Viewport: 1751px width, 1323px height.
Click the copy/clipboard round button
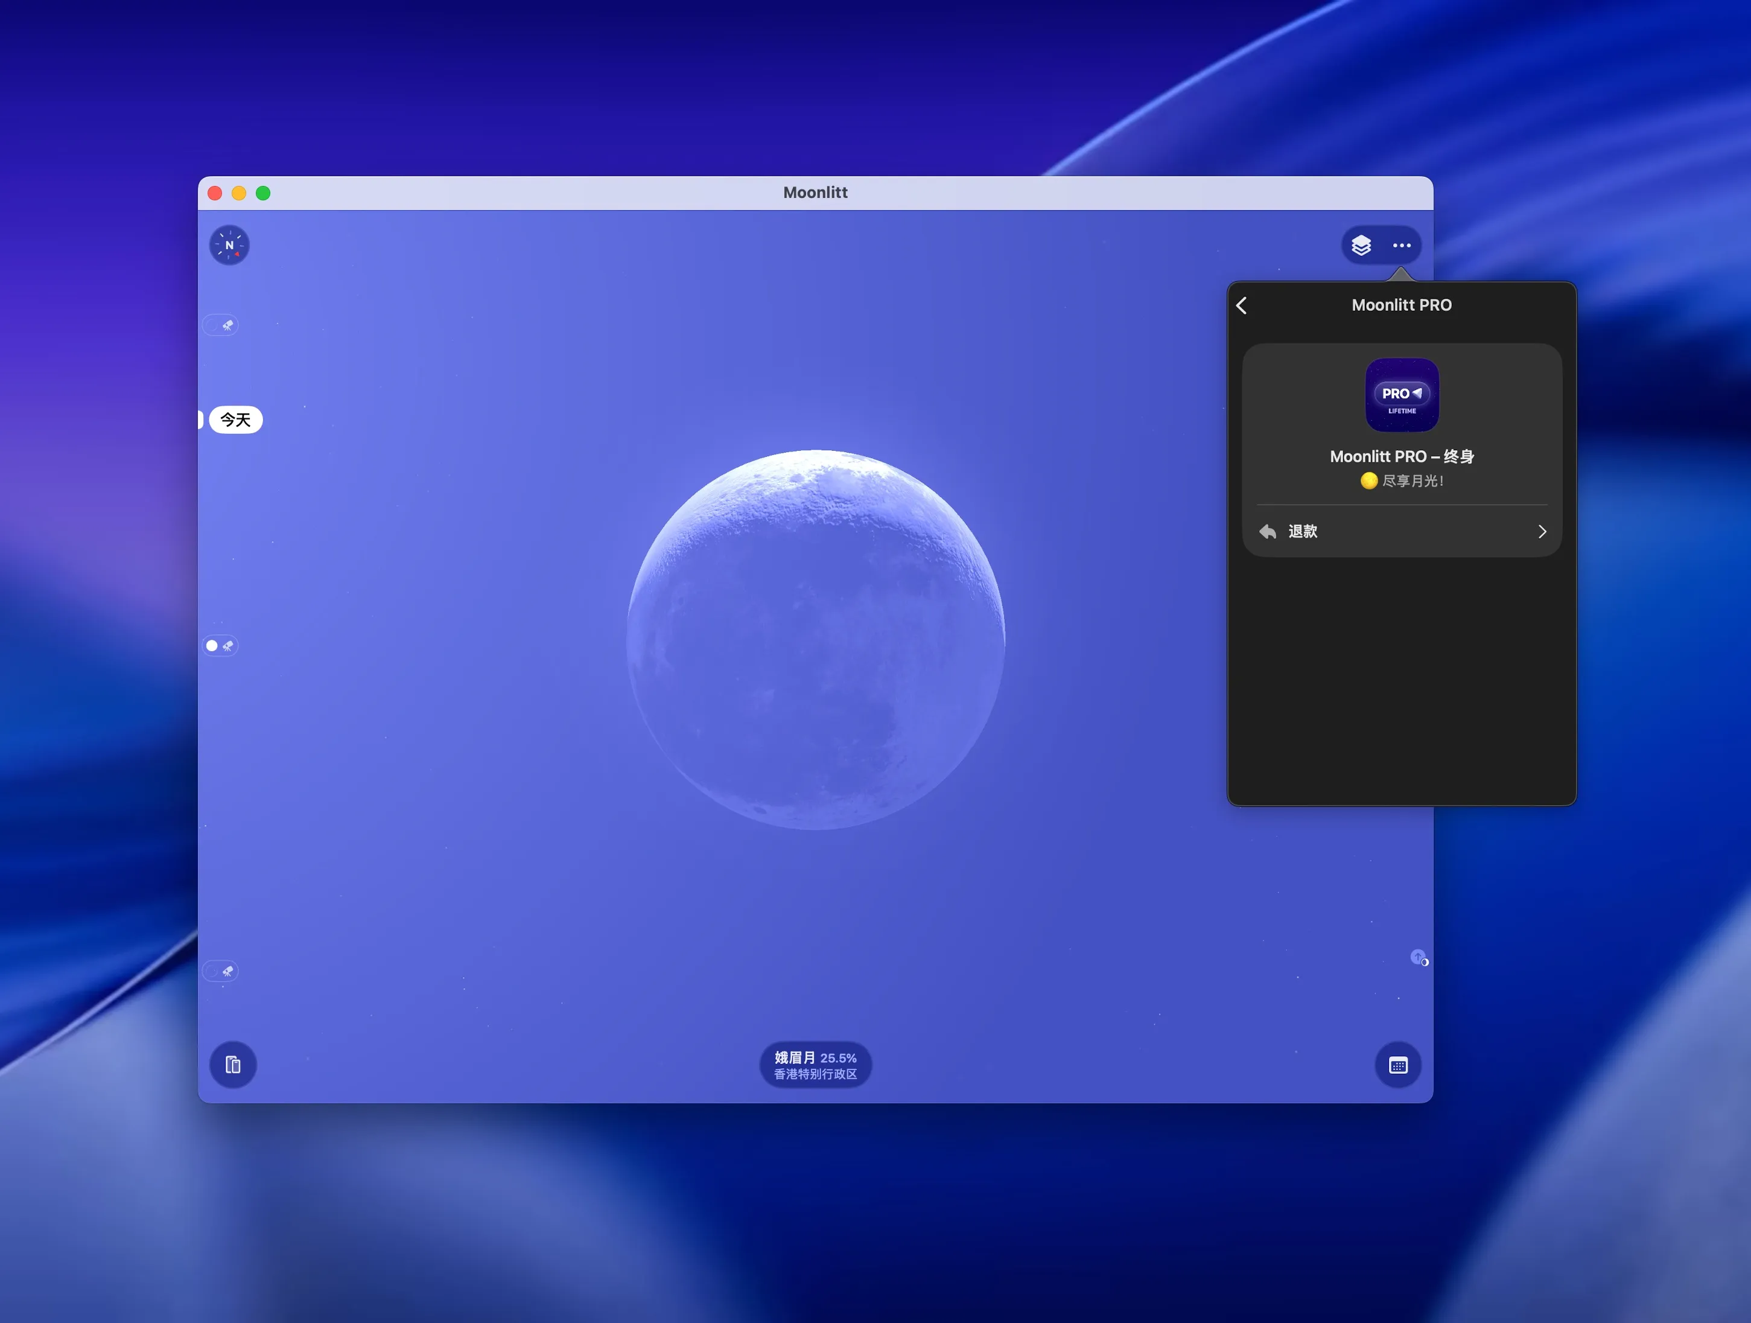(x=233, y=1065)
